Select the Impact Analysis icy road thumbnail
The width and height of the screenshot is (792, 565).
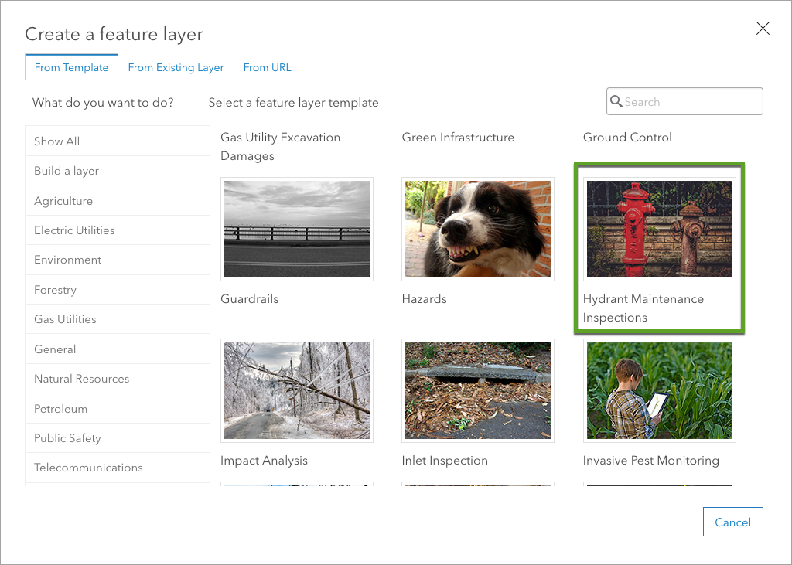[x=296, y=391]
